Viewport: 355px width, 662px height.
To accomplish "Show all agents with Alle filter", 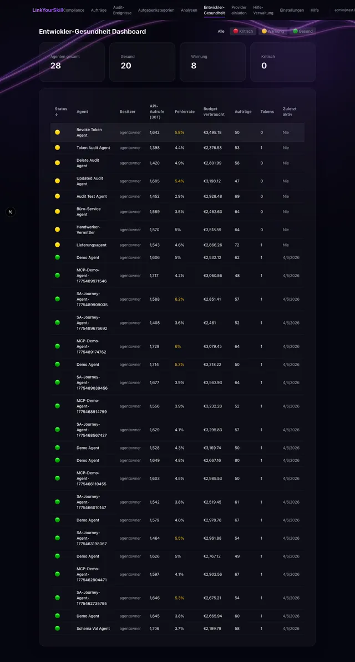I will coord(221,31).
